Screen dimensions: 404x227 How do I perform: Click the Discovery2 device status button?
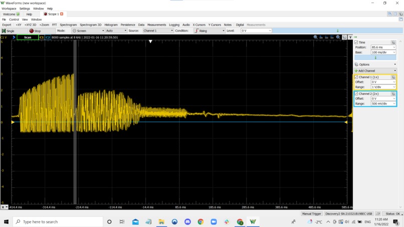pos(348,213)
